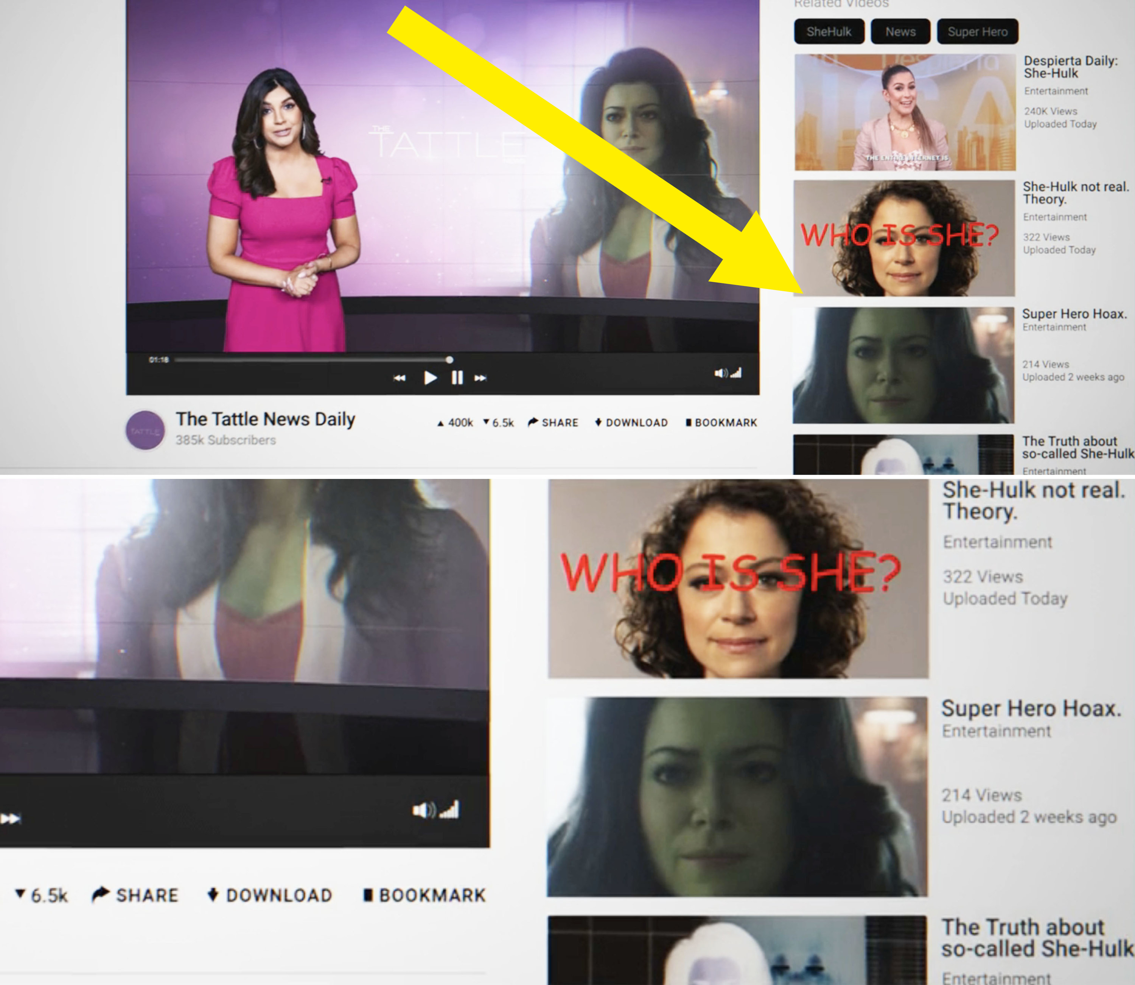Image resolution: width=1135 pixels, height=985 pixels.
Task: Click the '385k Subscribers' text
Action: [x=226, y=440]
